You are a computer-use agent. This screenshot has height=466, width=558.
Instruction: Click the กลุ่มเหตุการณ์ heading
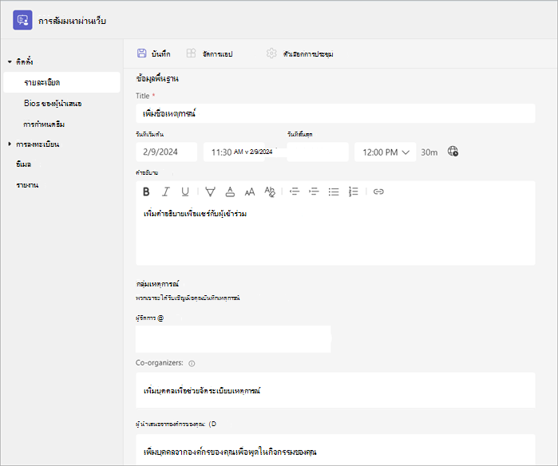coord(157,284)
